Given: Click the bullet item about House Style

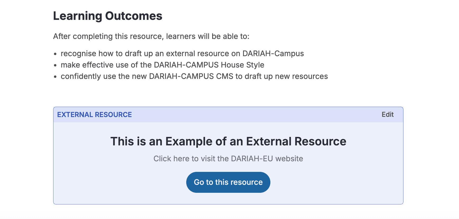Looking at the screenshot, I should (x=162, y=65).
